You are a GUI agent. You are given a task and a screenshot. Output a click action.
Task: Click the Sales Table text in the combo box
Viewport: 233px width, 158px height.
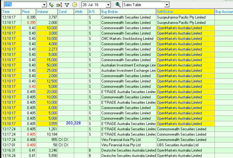coord(132,5)
